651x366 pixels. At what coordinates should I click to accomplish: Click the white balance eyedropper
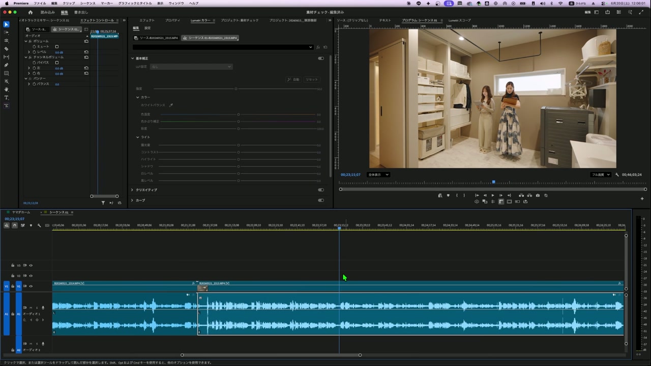(x=171, y=105)
